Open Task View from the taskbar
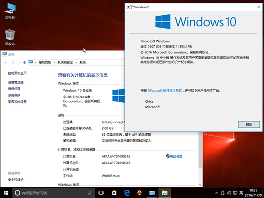The width and height of the screenshot is (264, 198). pos(101,193)
